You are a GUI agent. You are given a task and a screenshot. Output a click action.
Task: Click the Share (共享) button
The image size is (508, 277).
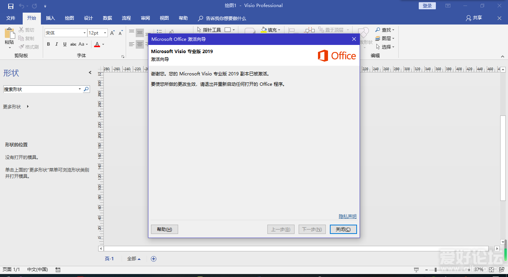coord(474,18)
